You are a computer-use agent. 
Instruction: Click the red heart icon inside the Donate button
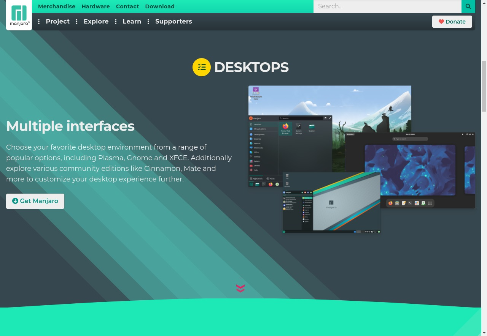(441, 22)
